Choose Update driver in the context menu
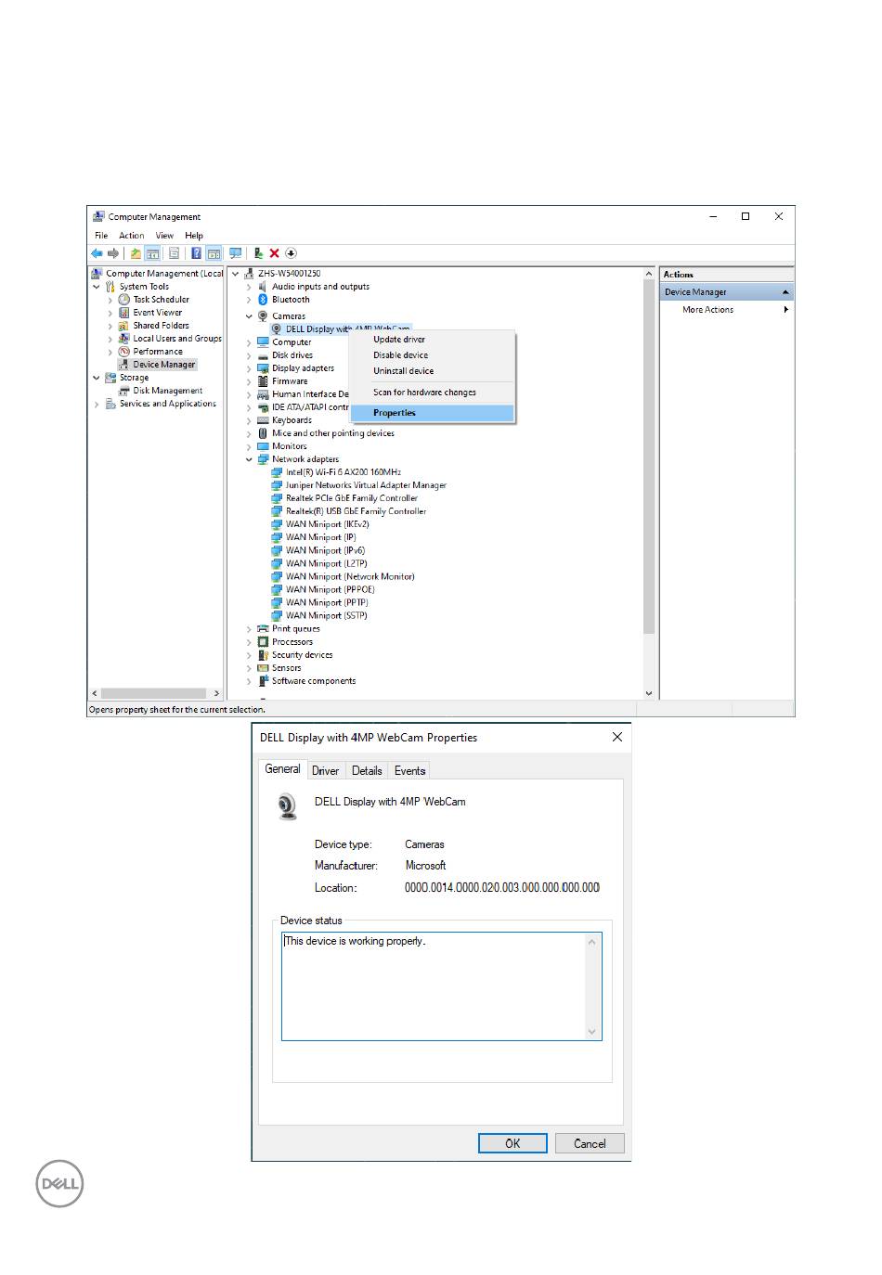This screenshot has height=1275, width=882. point(433,340)
